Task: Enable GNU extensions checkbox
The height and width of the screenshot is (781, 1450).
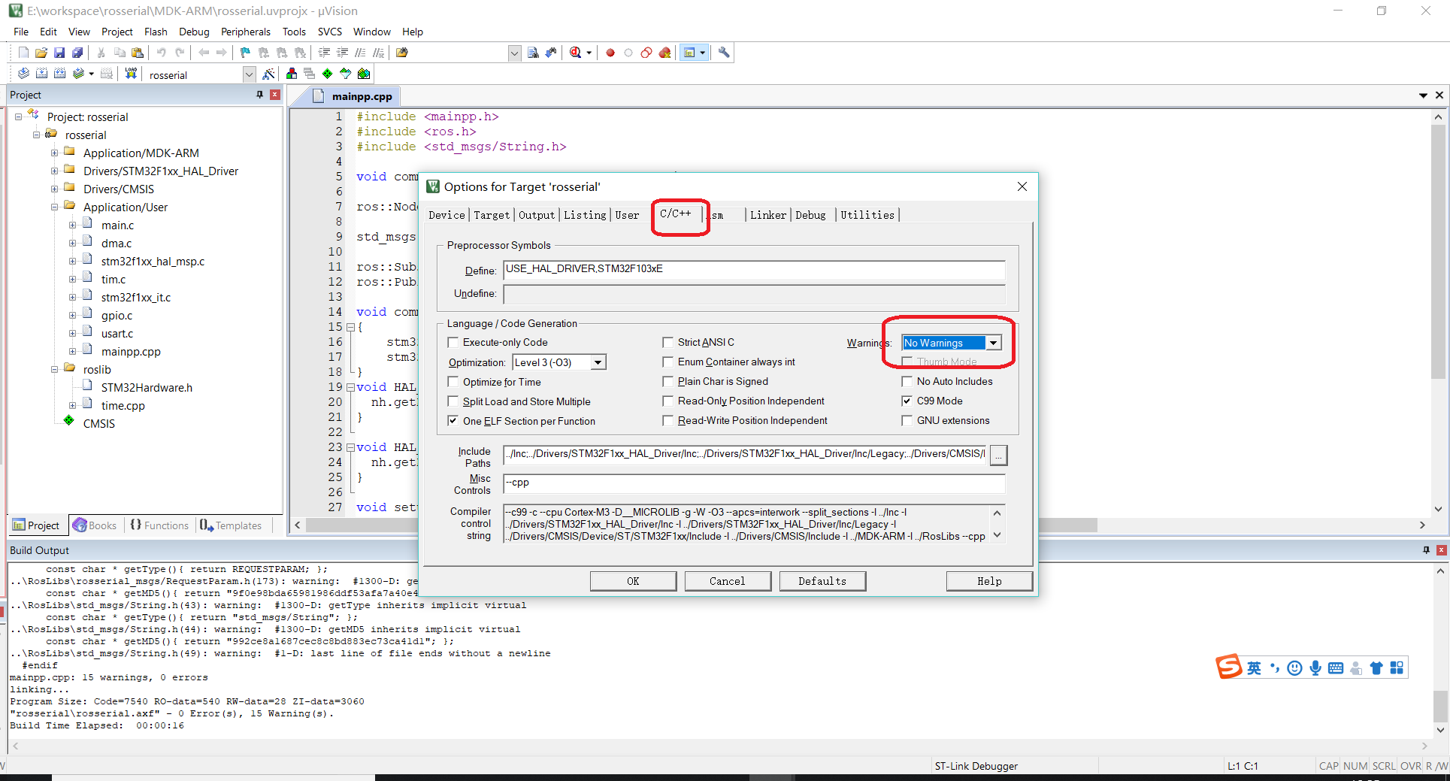Action: coord(907,420)
